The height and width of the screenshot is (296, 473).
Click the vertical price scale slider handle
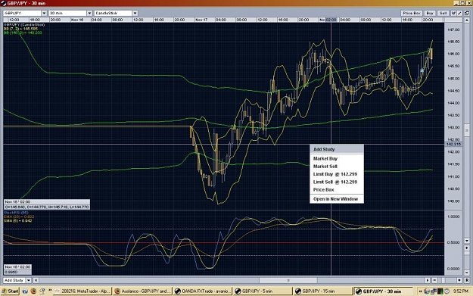pyautogui.click(x=467, y=130)
